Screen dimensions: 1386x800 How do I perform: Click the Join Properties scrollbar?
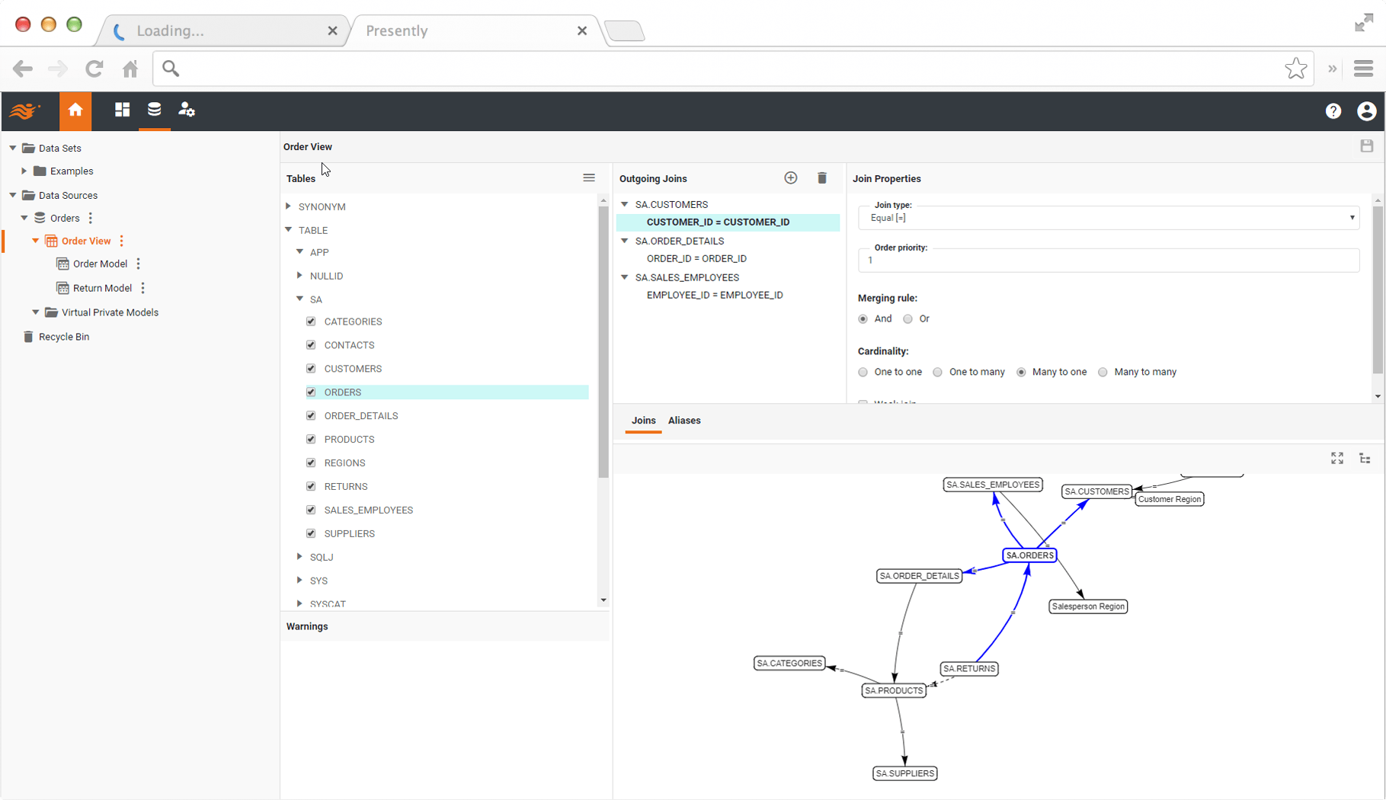1377,290
